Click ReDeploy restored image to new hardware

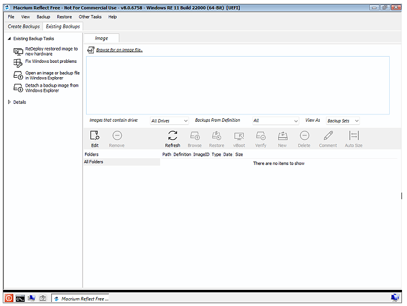[x=52, y=51]
